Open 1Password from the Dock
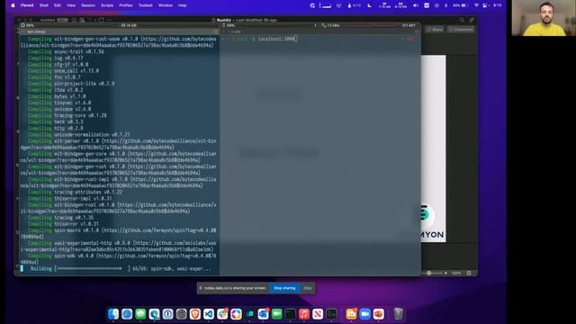 pos(167,314)
